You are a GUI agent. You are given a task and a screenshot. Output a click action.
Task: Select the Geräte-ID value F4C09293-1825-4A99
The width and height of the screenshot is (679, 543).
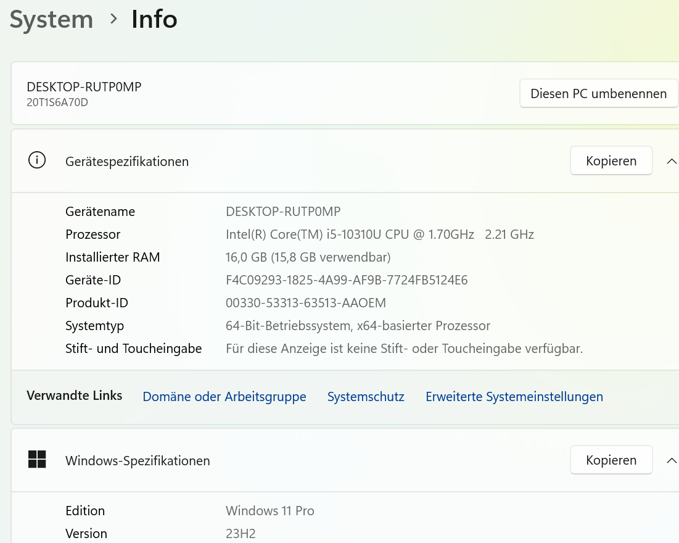point(347,280)
